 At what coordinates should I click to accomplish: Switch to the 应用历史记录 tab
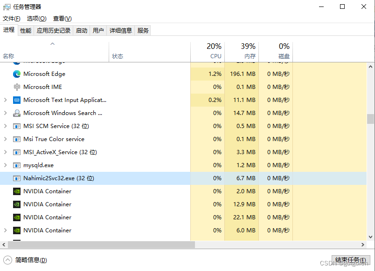(x=54, y=31)
